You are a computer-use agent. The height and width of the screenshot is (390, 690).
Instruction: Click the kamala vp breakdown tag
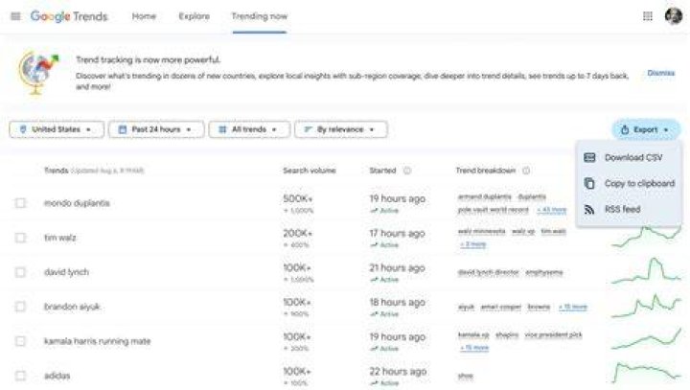[x=473, y=335]
